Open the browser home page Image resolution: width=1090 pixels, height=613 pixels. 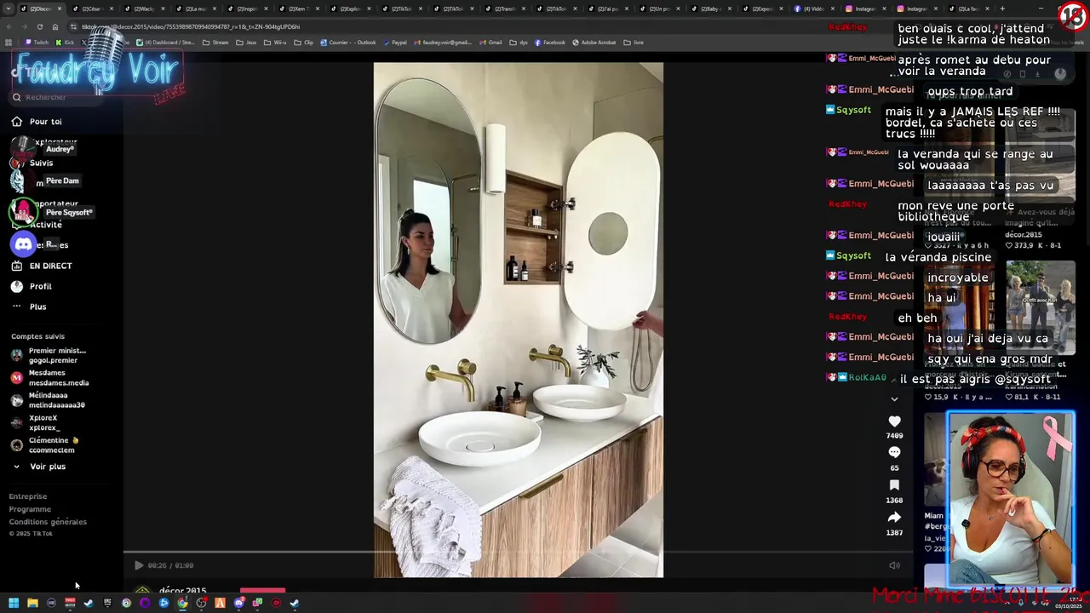pyautogui.click(x=55, y=26)
